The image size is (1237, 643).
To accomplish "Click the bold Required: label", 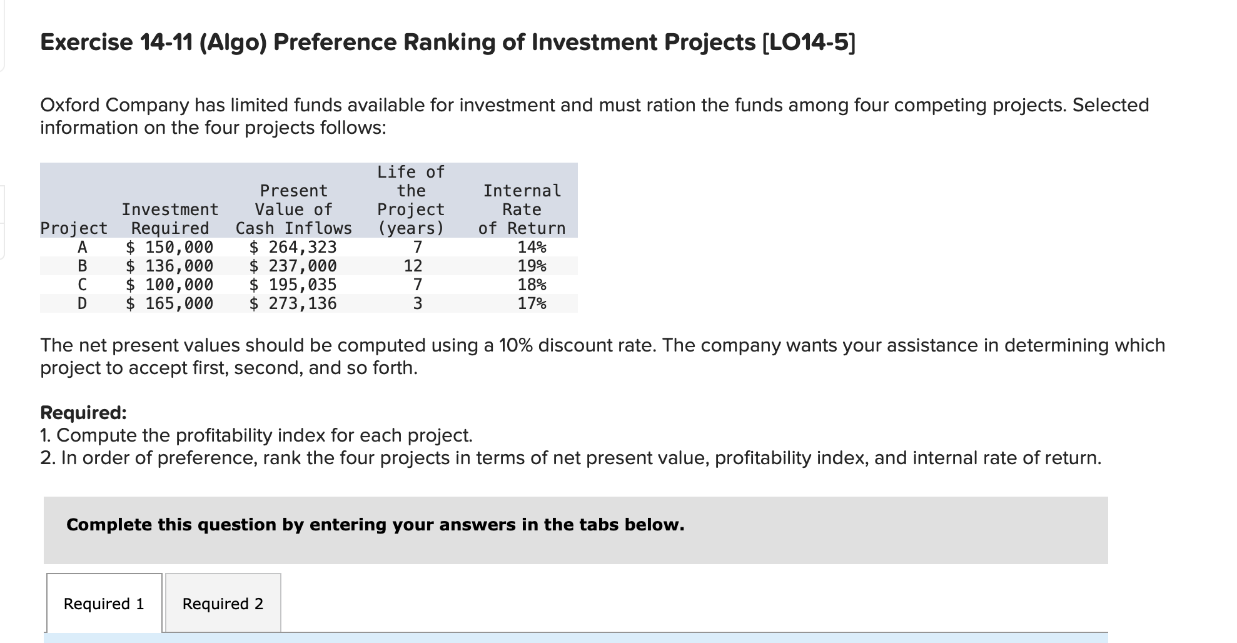I will (x=83, y=413).
